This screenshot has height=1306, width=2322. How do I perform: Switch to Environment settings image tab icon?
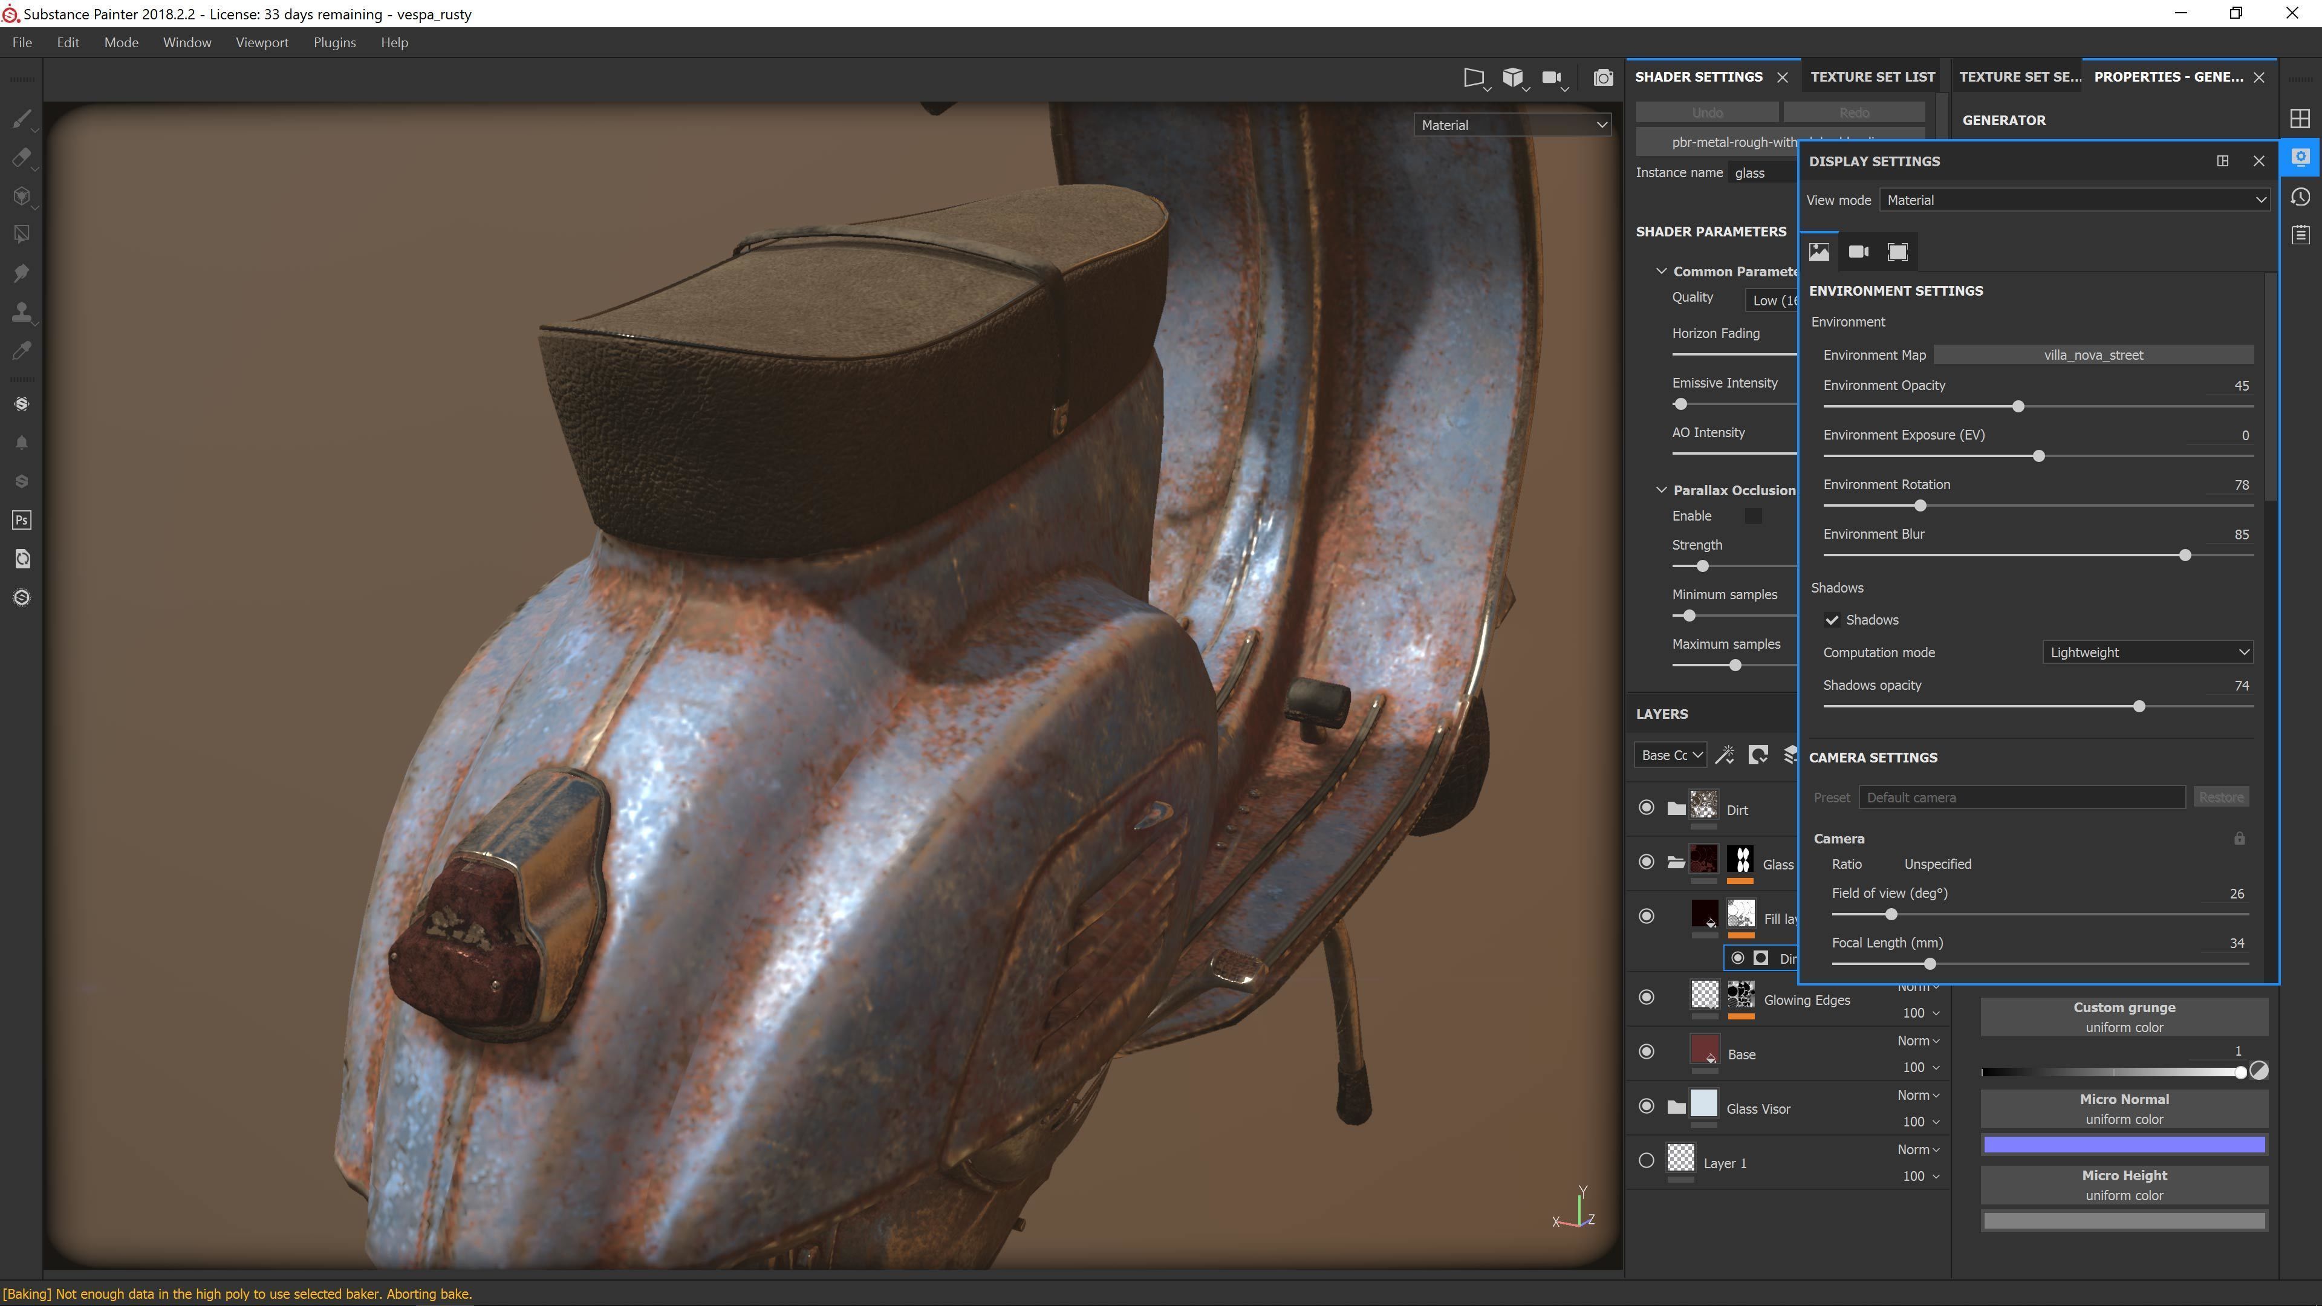click(x=1819, y=252)
